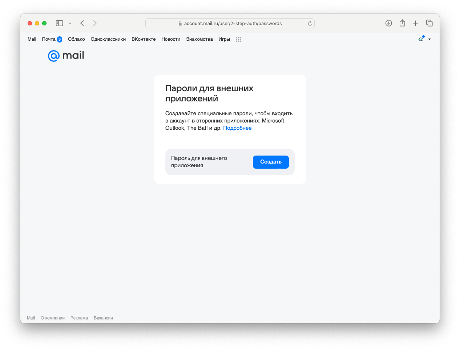This screenshot has width=460, height=350.
Task: Open Облако in the portal navigation
Action: (76, 39)
